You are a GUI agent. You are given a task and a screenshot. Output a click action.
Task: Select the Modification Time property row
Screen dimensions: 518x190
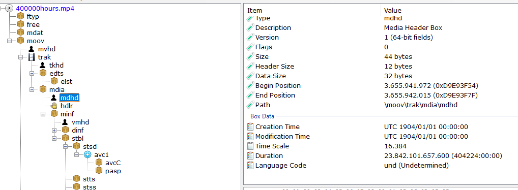[382, 136]
